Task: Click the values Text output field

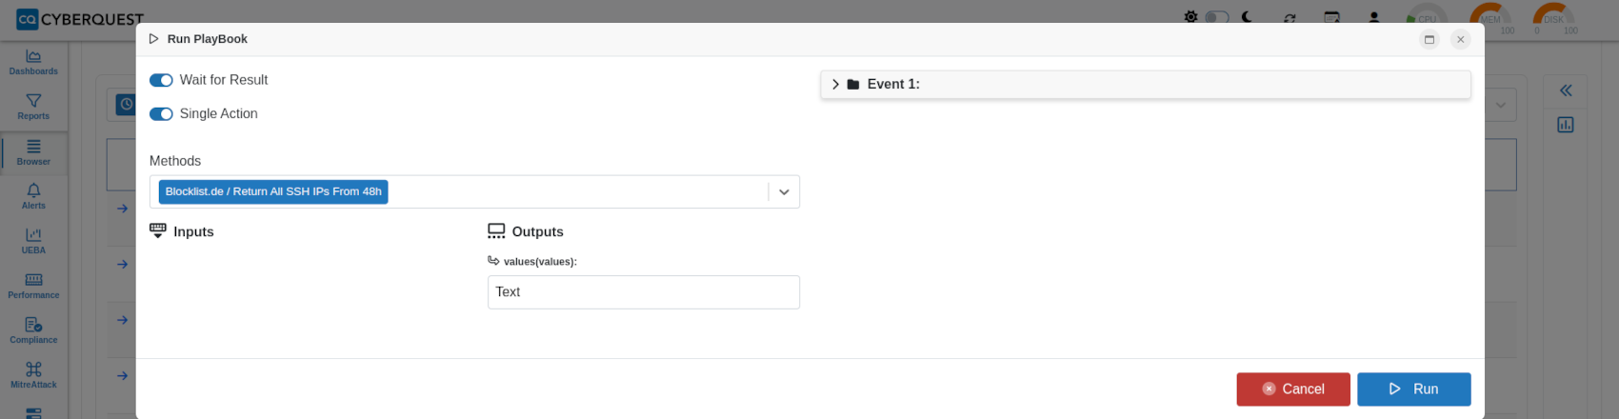Action: [644, 292]
